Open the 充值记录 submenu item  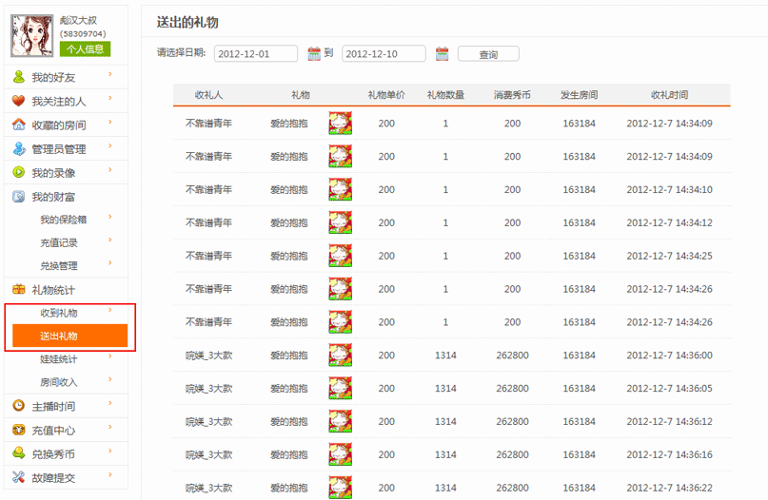point(59,243)
